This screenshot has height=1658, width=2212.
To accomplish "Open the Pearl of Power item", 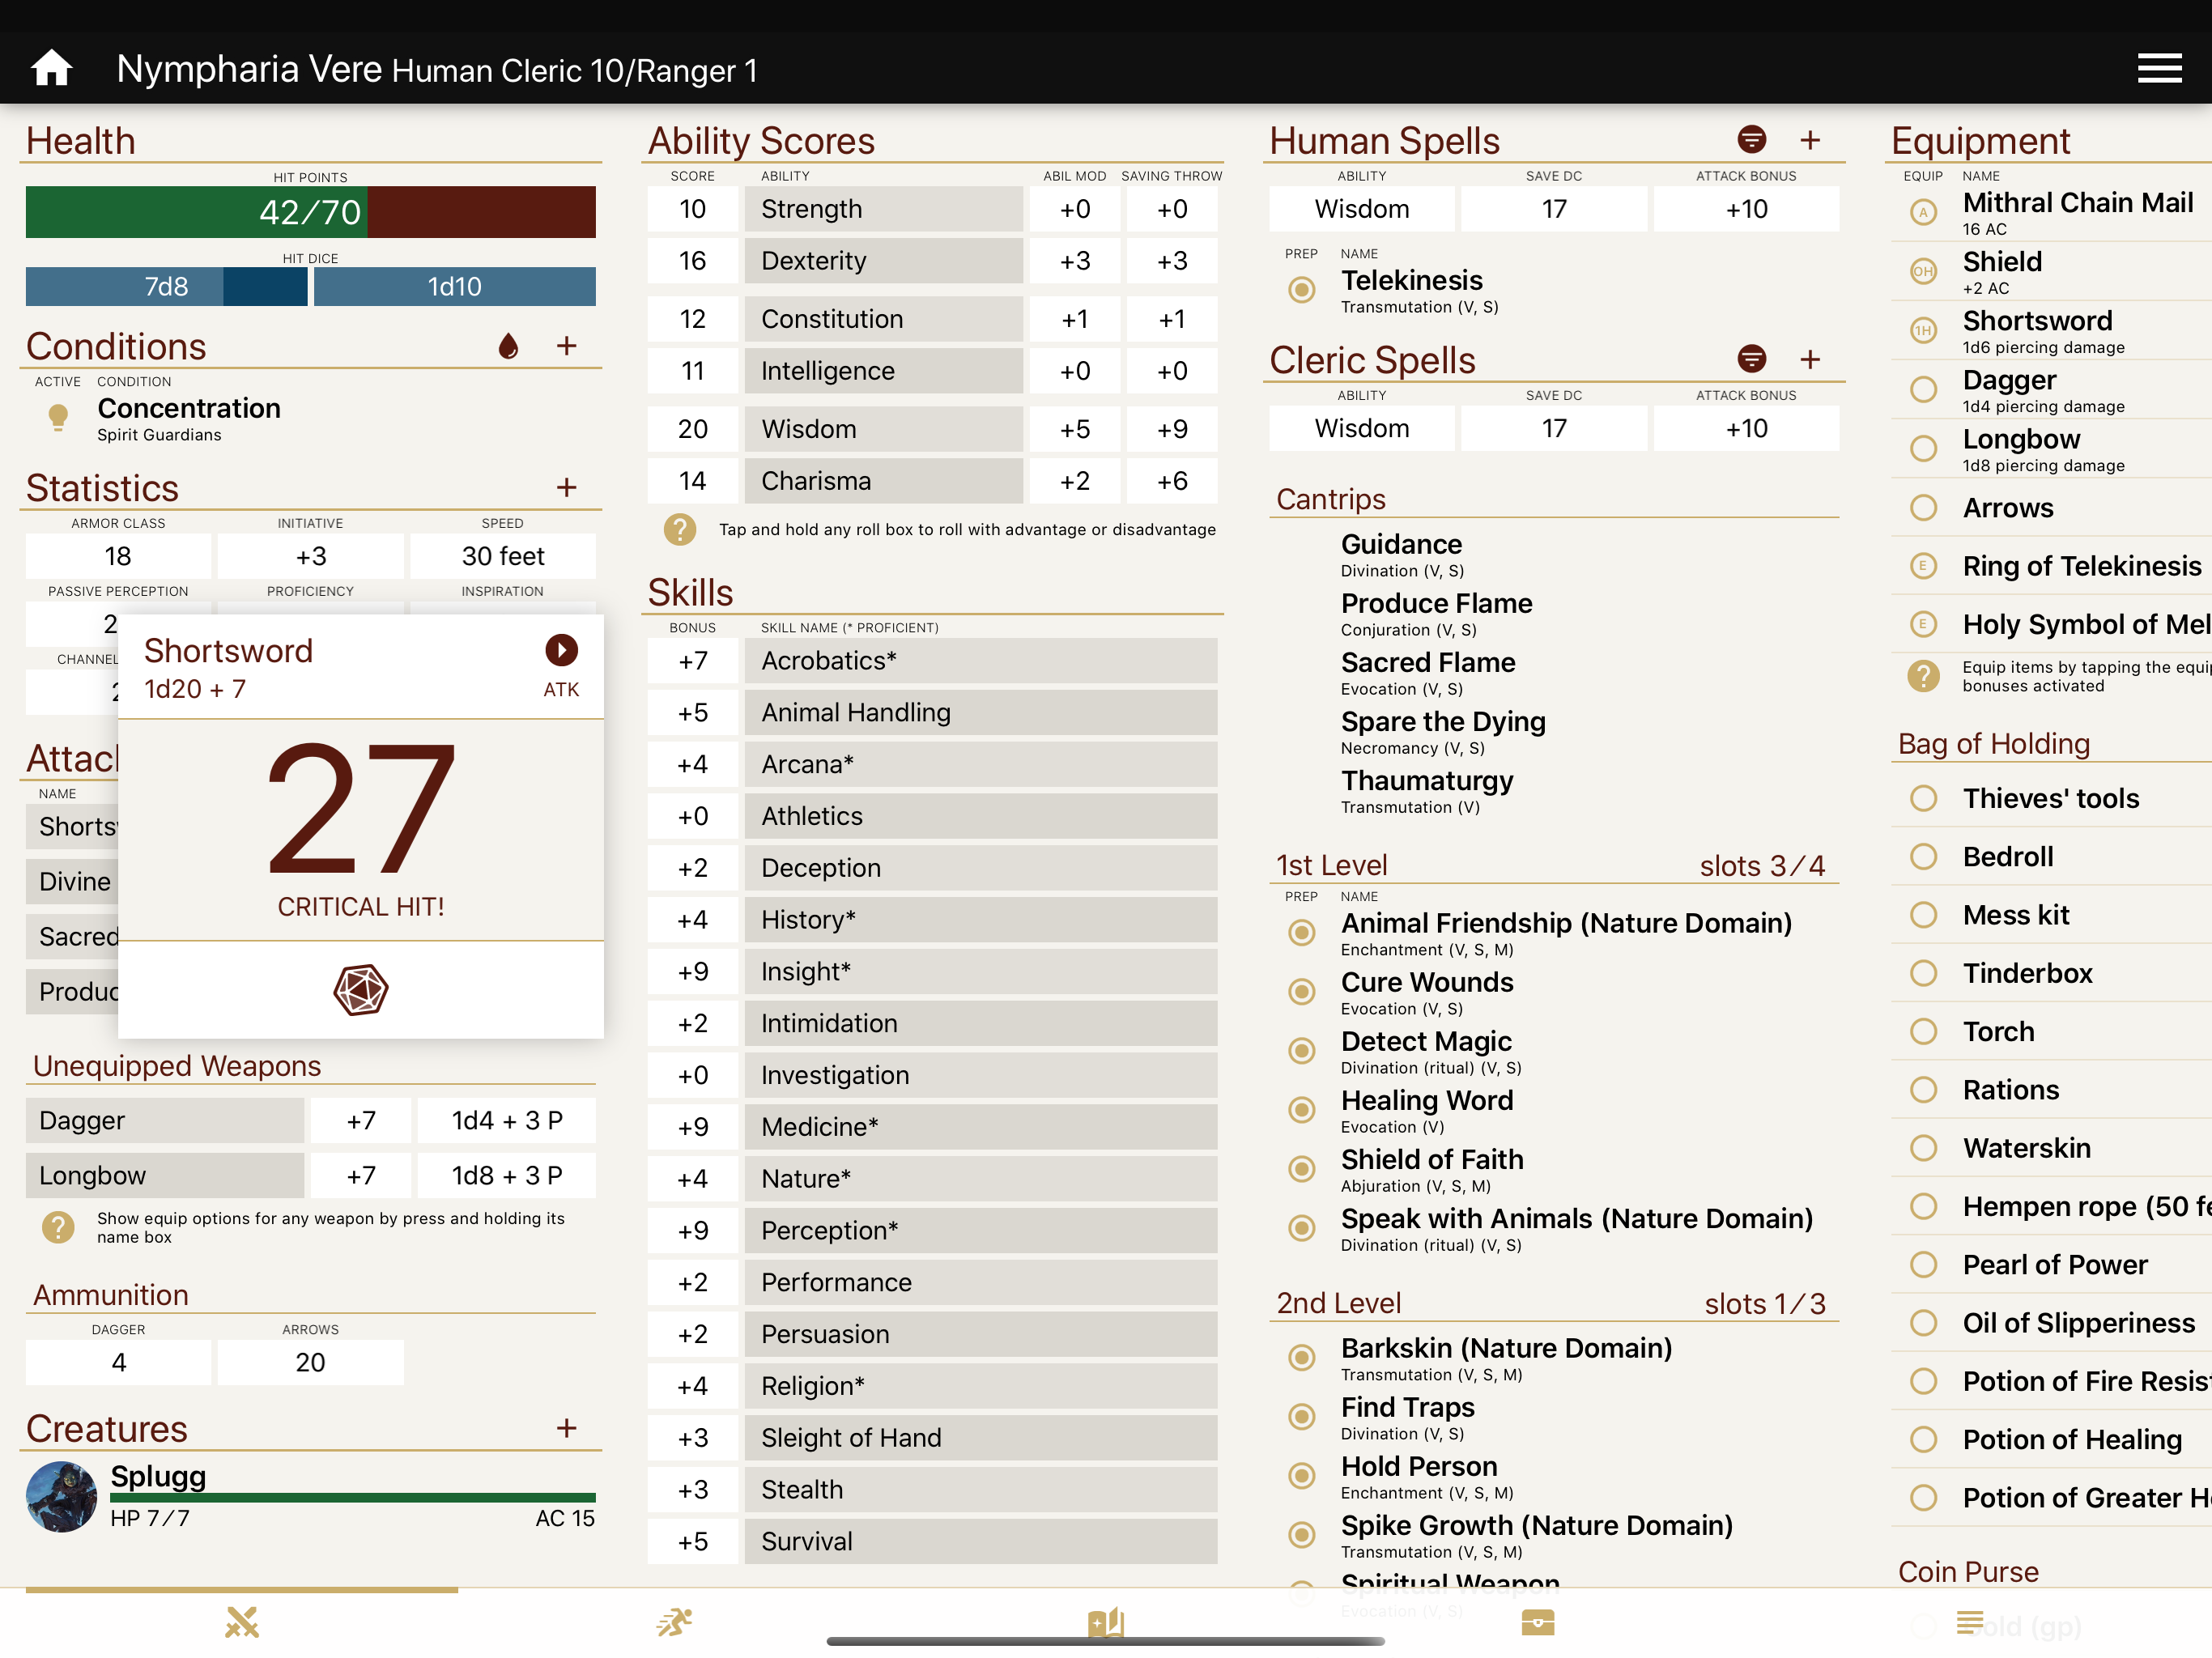I will 2055,1265.
